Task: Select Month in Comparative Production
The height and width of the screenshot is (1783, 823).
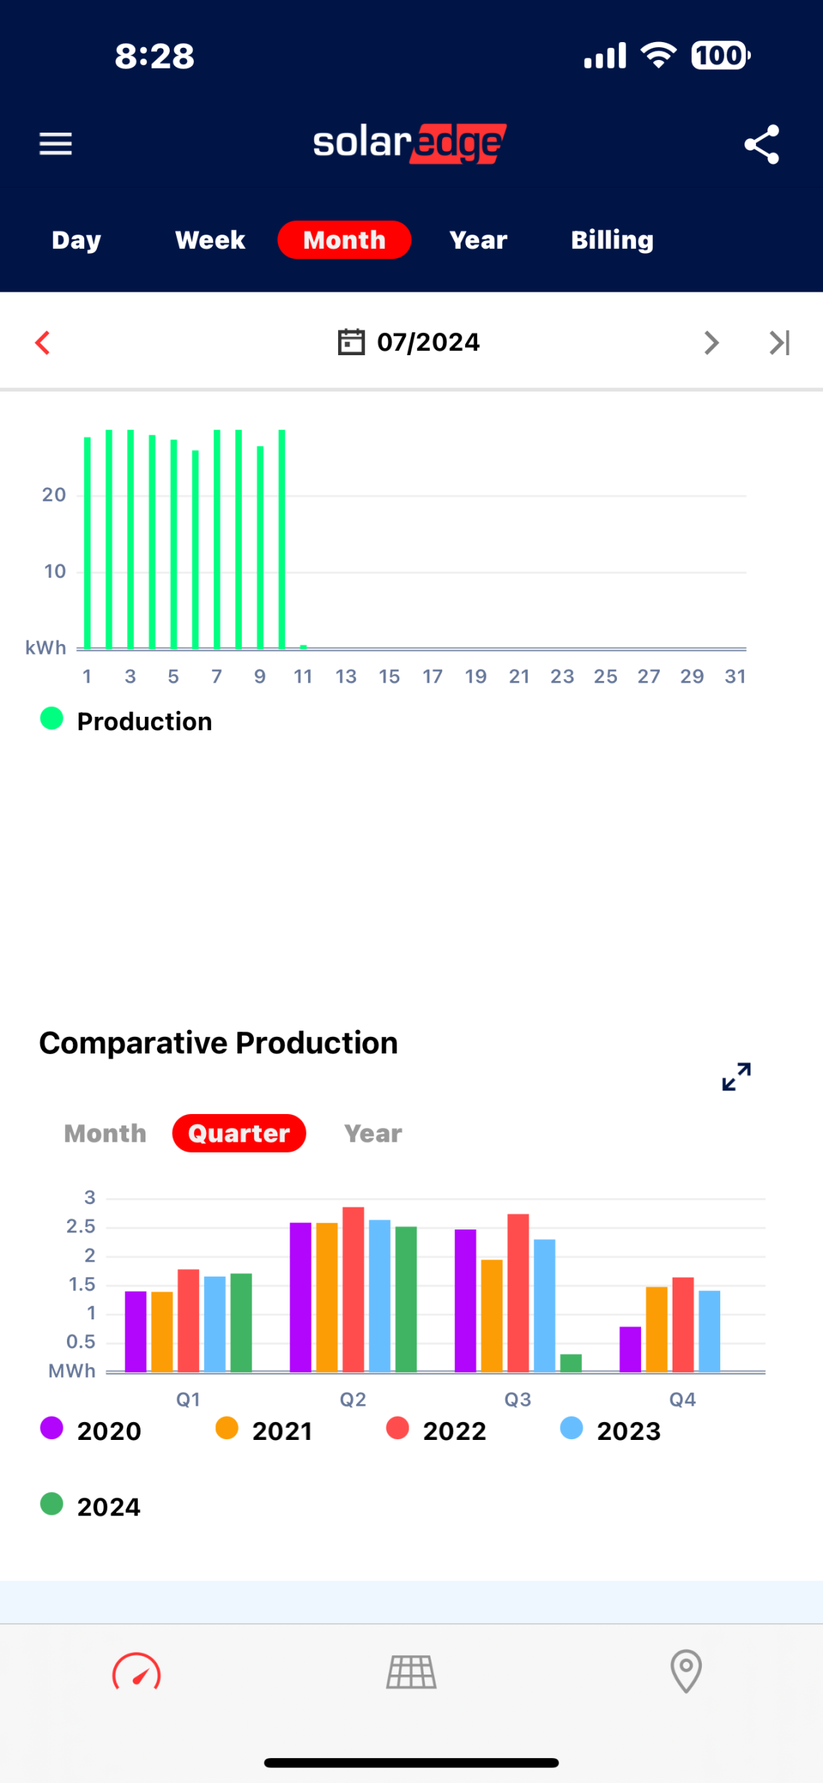Action: (x=106, y=1133)
